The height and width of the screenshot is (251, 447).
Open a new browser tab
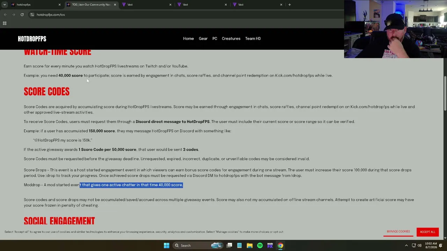[290, 5]
